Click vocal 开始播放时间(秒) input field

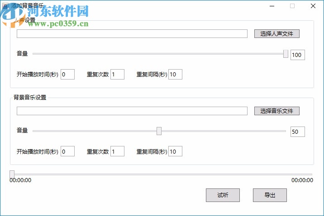(x=67, y=74)
